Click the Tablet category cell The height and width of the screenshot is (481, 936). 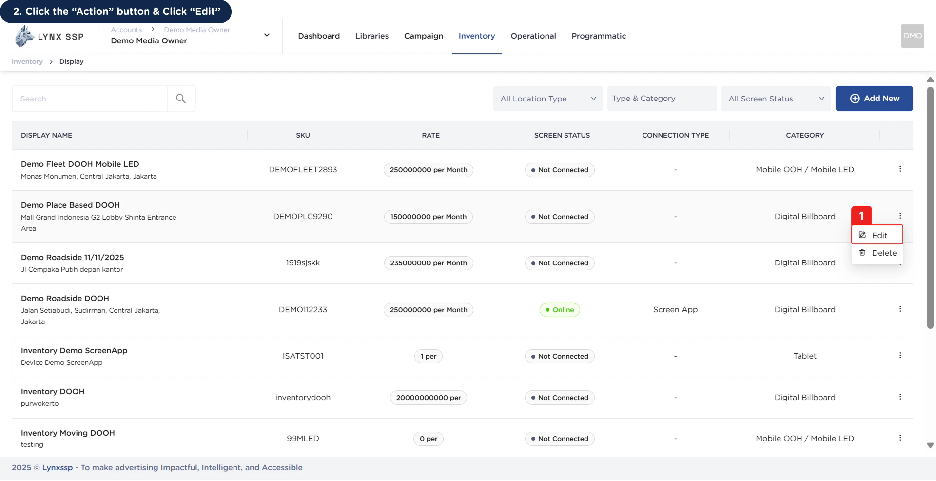click(x=805, y=356)
